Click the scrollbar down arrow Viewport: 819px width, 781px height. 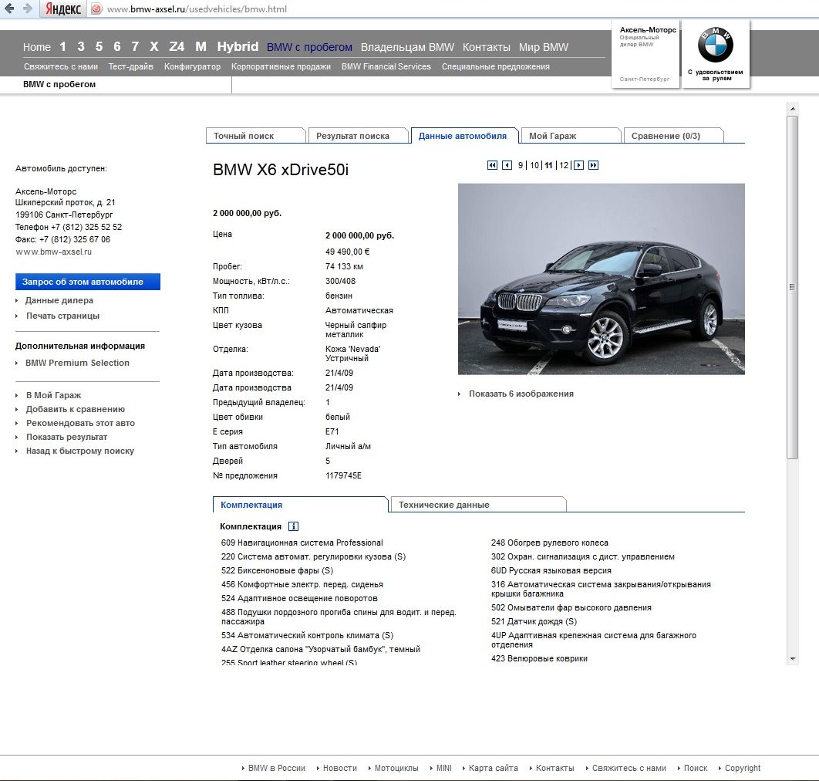(x=793, y=659)
